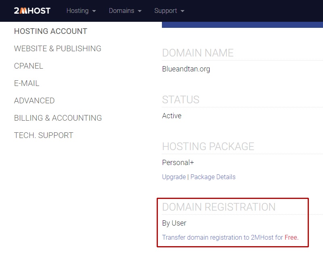The image size is (323, 253).
Task: Click the Domains caret arrow
Action: pyautogui.click(x=140, y=11)
